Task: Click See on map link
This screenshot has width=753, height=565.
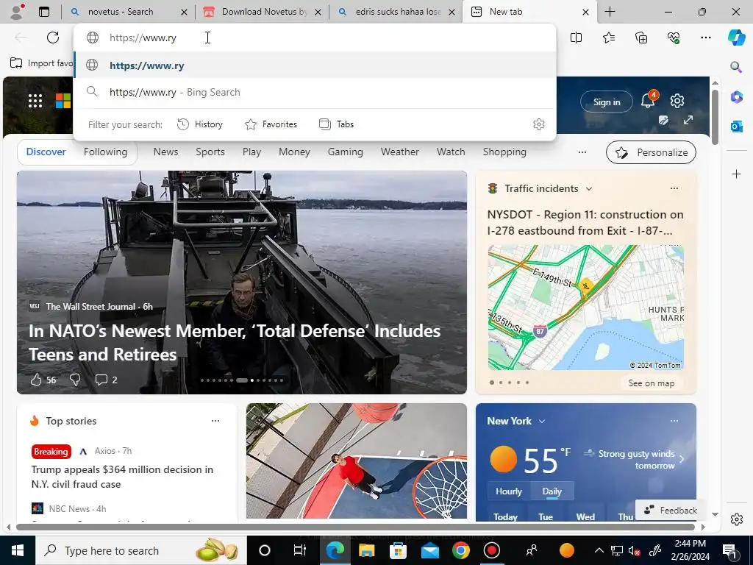Action: point(652,383)
